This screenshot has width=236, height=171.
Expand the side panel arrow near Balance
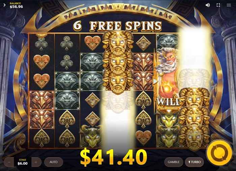pos(4,5)
